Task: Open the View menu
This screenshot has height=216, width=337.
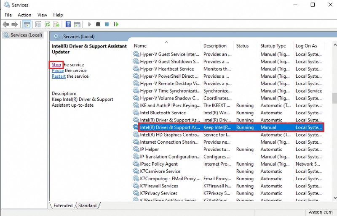Action: coord(42,15)
